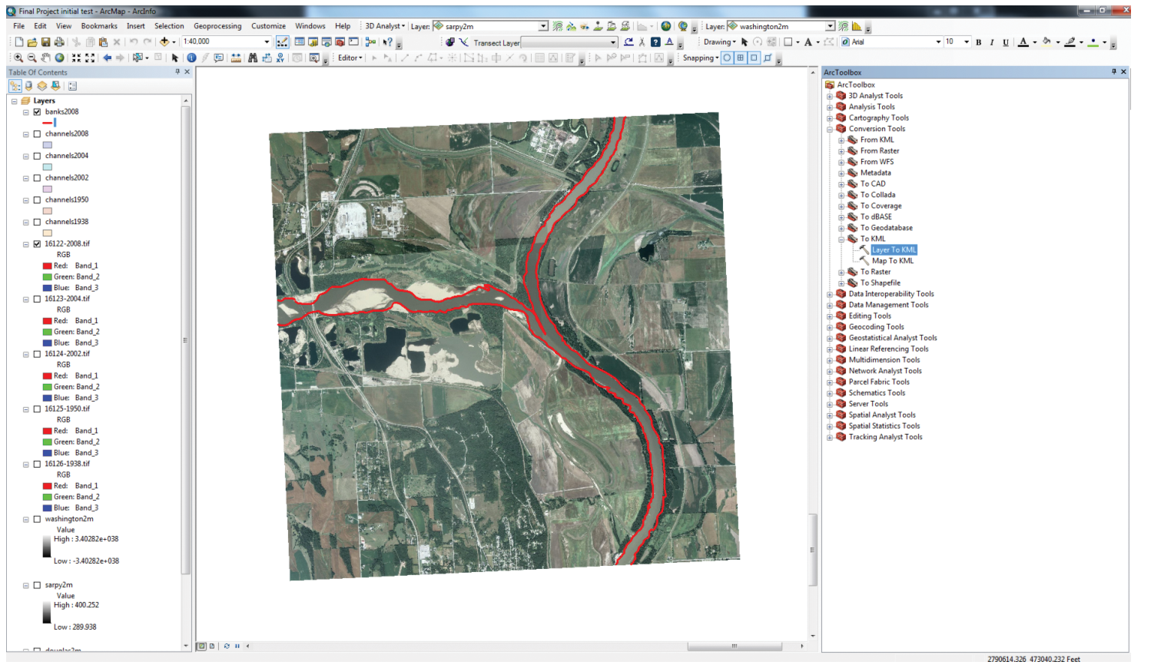The width and height of the screenshot is (1151, 665).
Task: Open the Find binoculars tool
Action: point(252,58)
